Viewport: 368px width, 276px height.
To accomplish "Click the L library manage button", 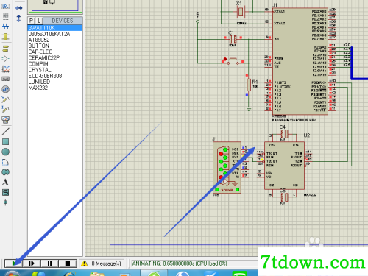I will [x=39, y=21].
